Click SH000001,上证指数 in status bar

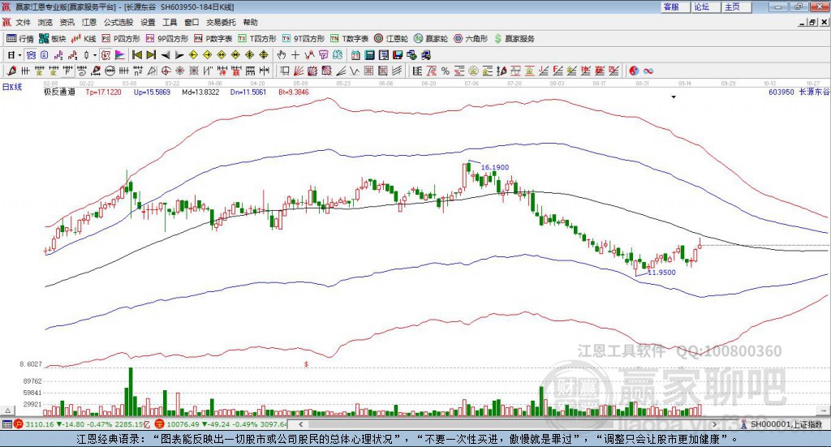[x=786, y=424]
